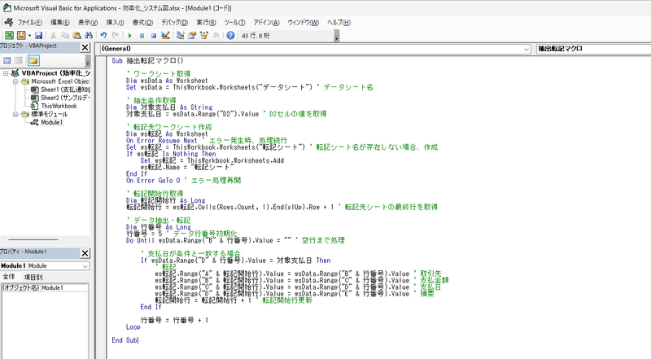Open the insert object dropdown arrow beside UserForm icon

coord(29,36)
